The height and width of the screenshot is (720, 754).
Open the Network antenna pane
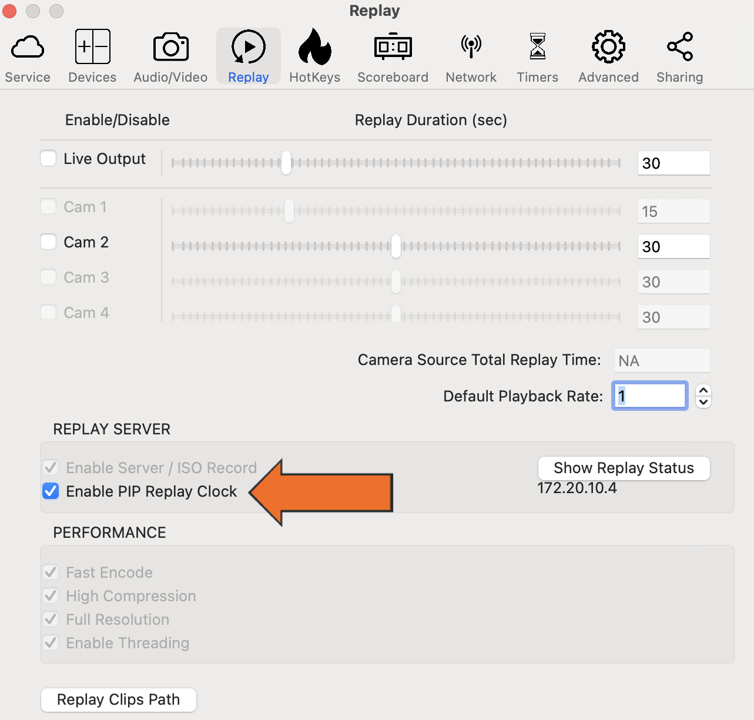tap(471, 57)
